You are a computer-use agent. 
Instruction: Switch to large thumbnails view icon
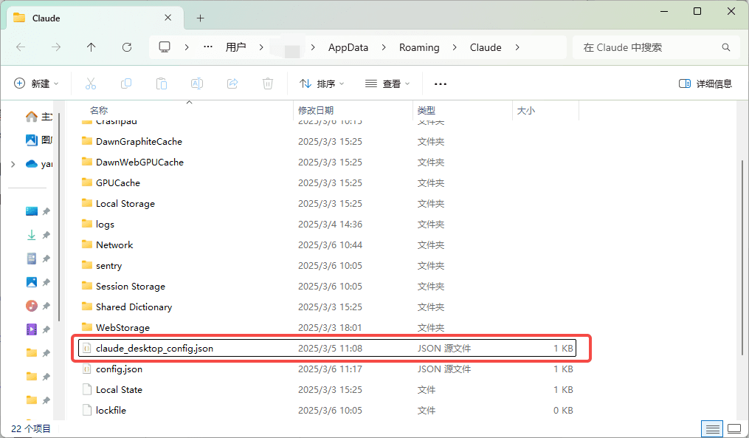(x=735, y=429)
